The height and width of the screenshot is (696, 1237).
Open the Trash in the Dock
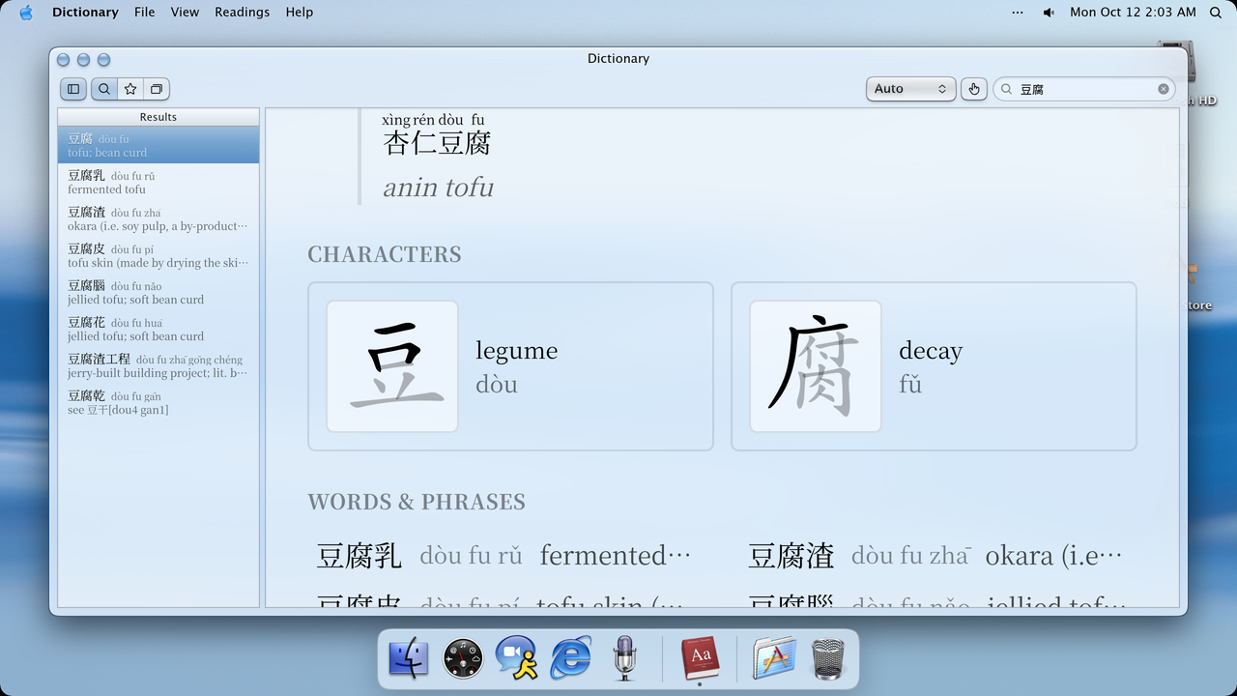[x=826, y=658]
